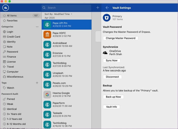The image size is (178, 129).
Task: Click the Androidbeat globe icon
Action: [x=47, y=44]
